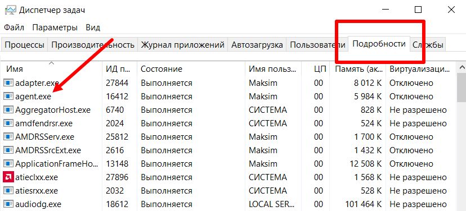Select the AMDRSServ.exe process name
This screenshot has height=211, width=466.
45,137
